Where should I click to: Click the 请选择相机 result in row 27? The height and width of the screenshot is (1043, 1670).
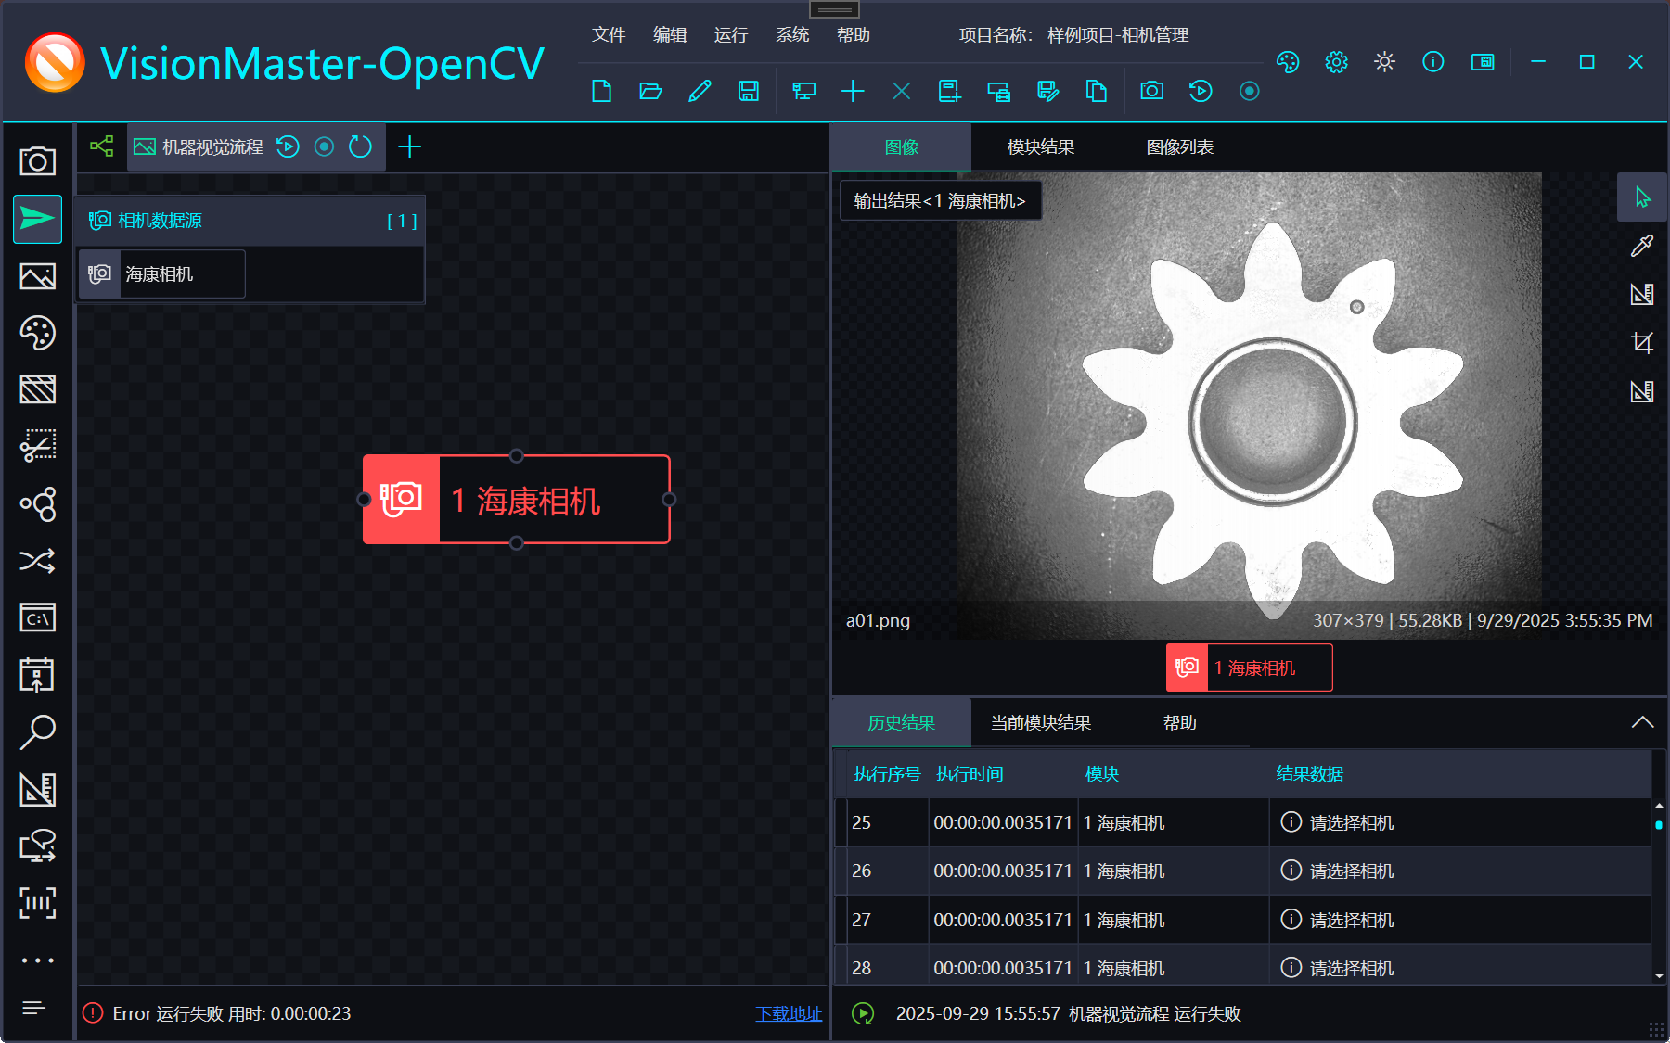1351,921
